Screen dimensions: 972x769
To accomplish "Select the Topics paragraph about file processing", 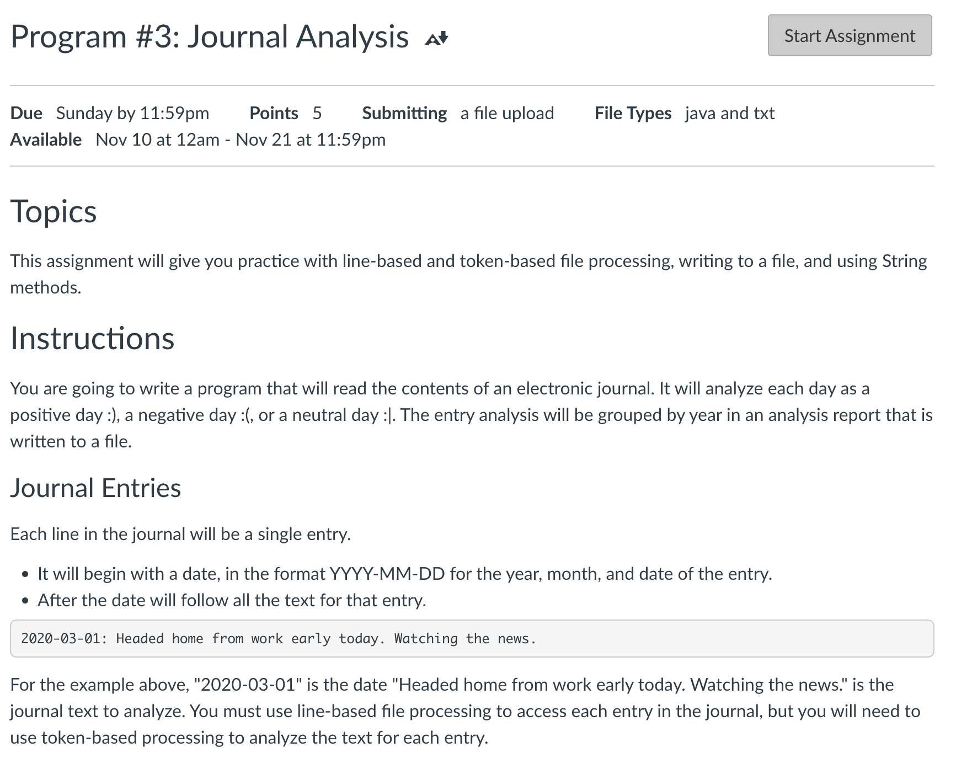I will click(469, 274).
